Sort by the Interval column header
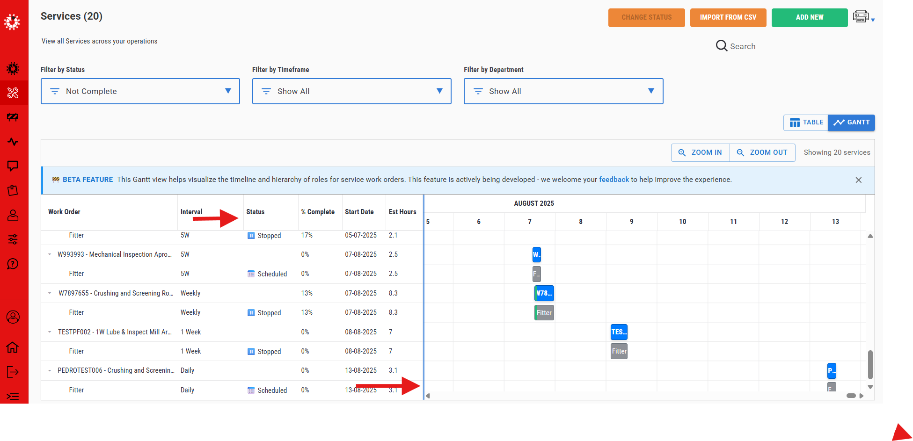The height and width of the screenshot is (441, 913). coord(191,212)
